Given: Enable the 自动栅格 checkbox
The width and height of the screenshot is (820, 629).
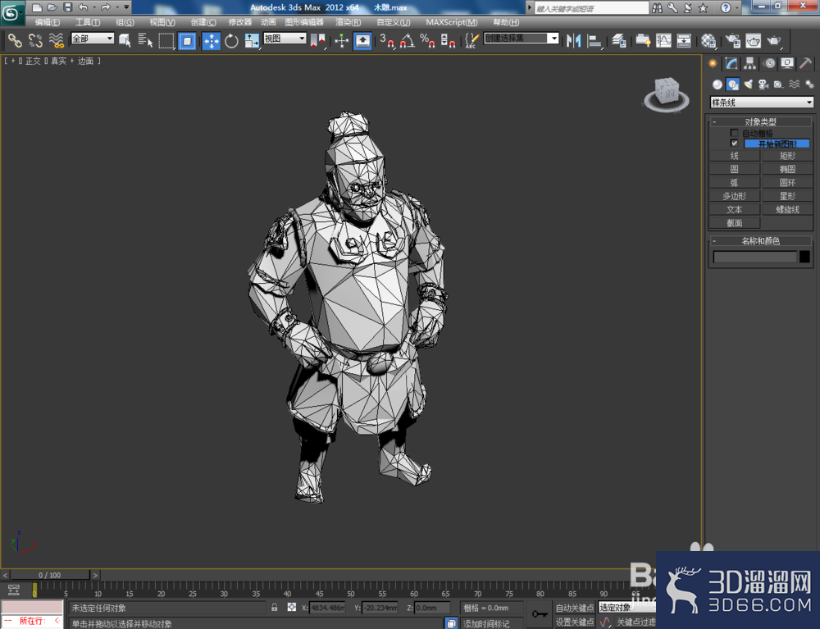Looking at the screenshot, I should click(734, 133).
